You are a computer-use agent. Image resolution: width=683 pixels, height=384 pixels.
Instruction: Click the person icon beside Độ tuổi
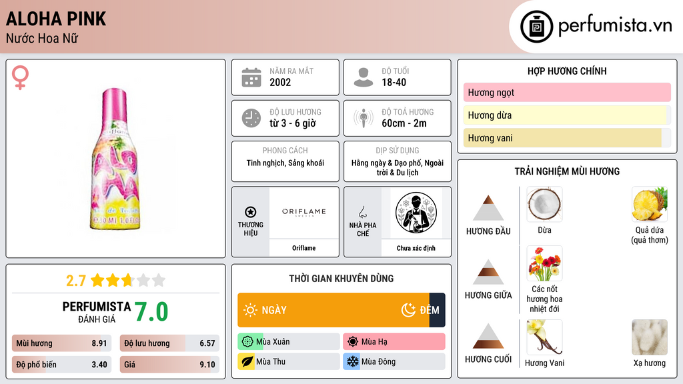click(x=364, y=77)
